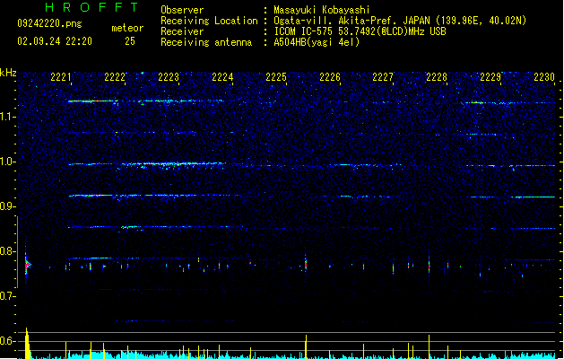Click the kHz axis unit label
The image size is (564, 359).
(x=8, y=73)
